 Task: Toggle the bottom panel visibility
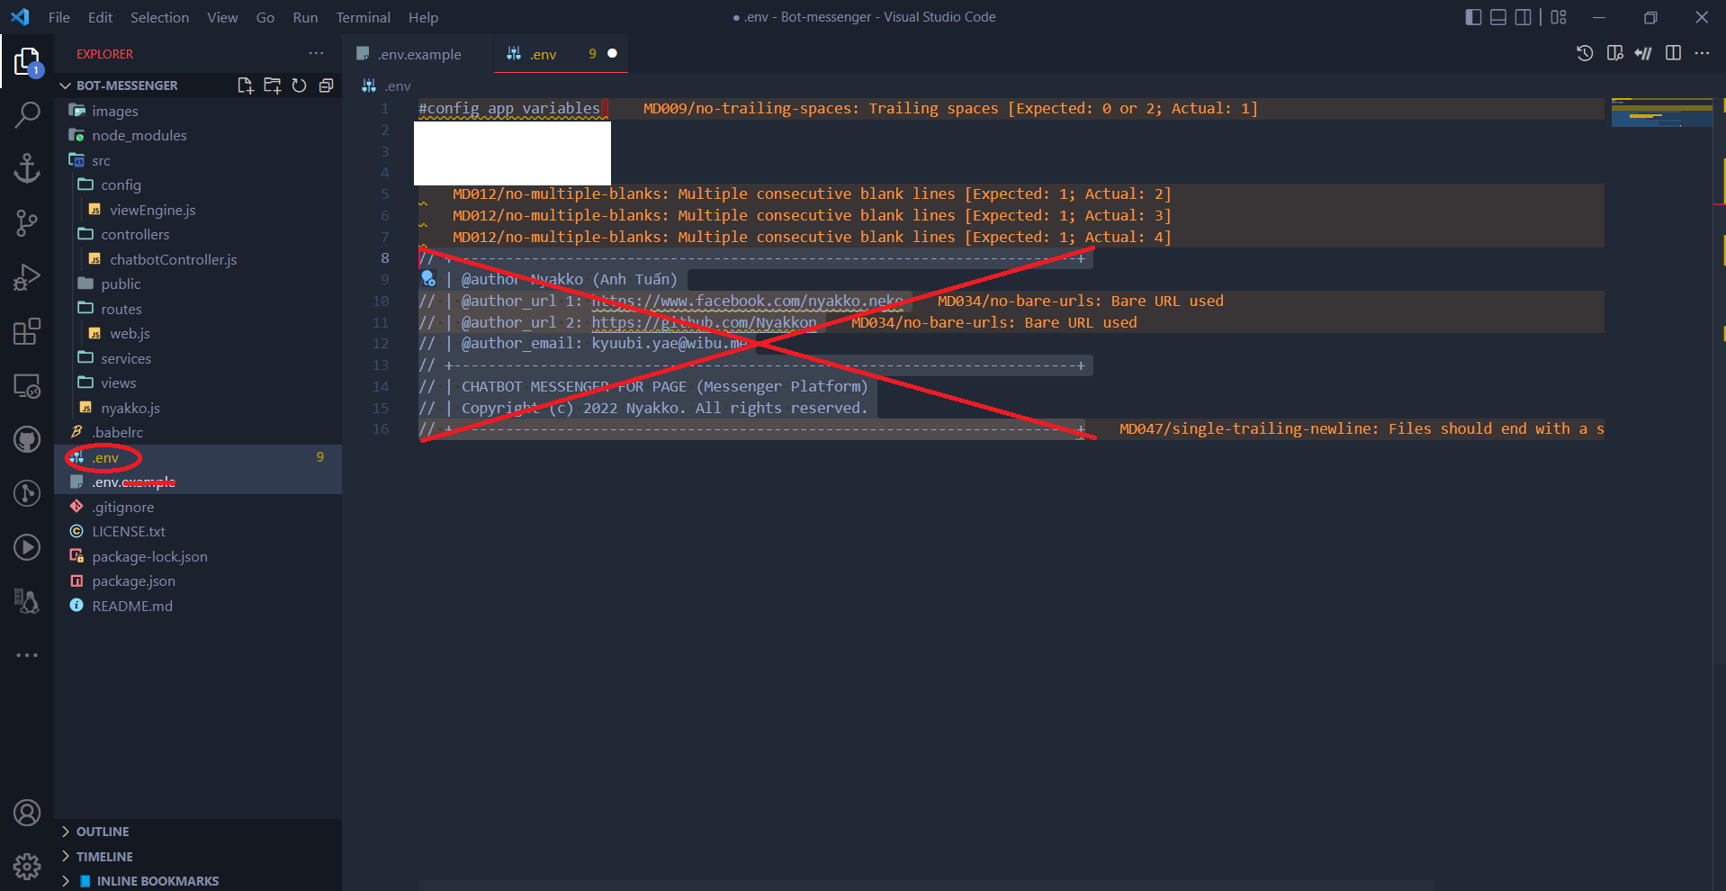tap(1498, 17)
